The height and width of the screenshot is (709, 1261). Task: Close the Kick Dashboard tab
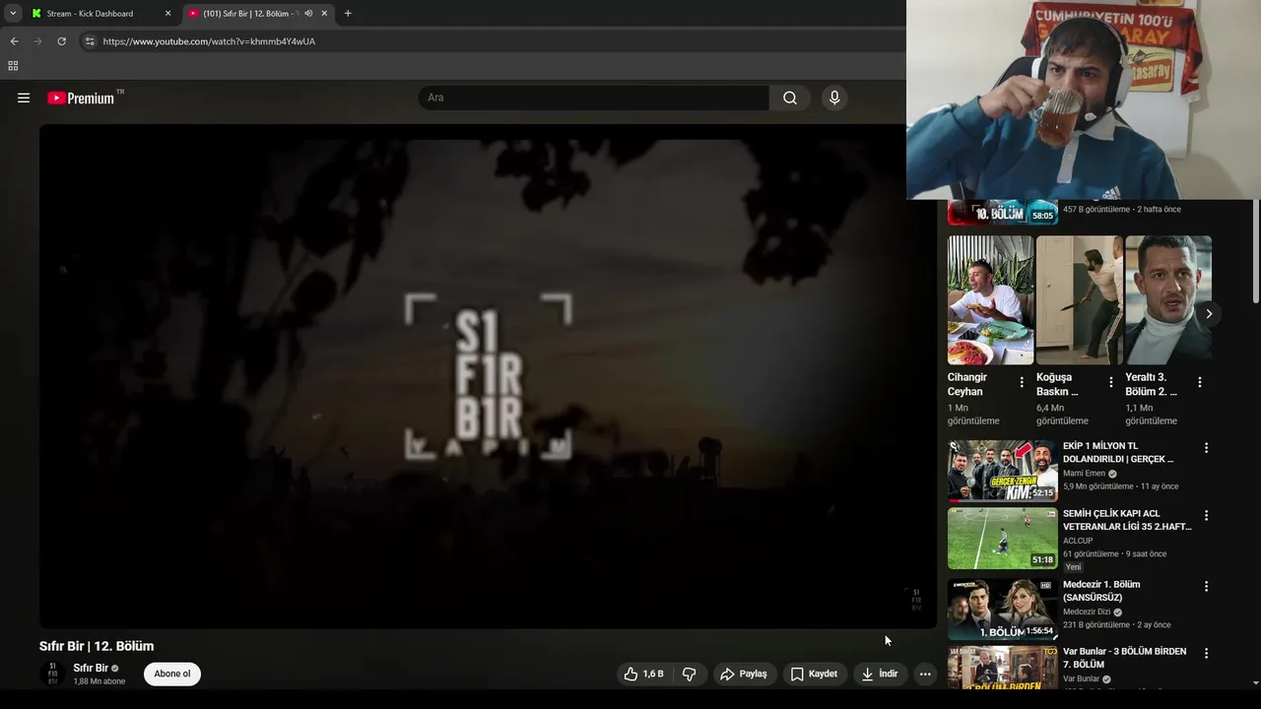[x=167, y=14]
